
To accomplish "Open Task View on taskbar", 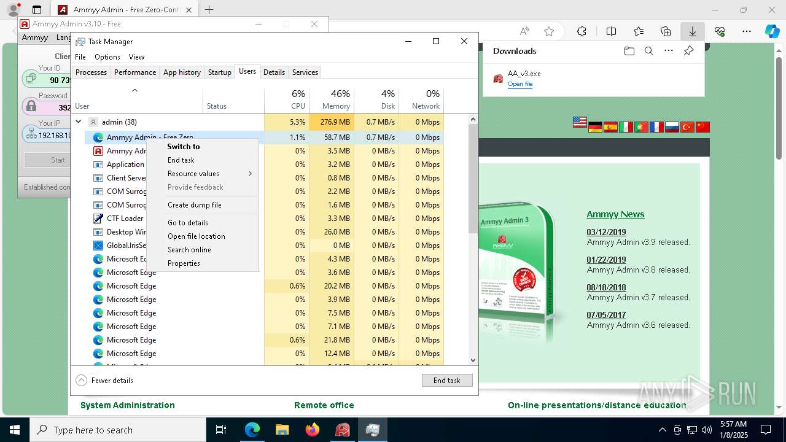I will point(221,430).
